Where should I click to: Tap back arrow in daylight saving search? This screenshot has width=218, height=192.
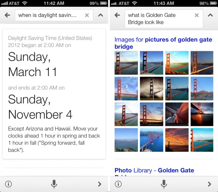click(7, 15)
